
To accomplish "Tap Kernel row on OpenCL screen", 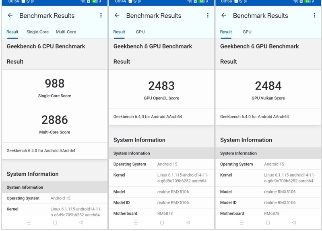I will [x=161, y=178].
